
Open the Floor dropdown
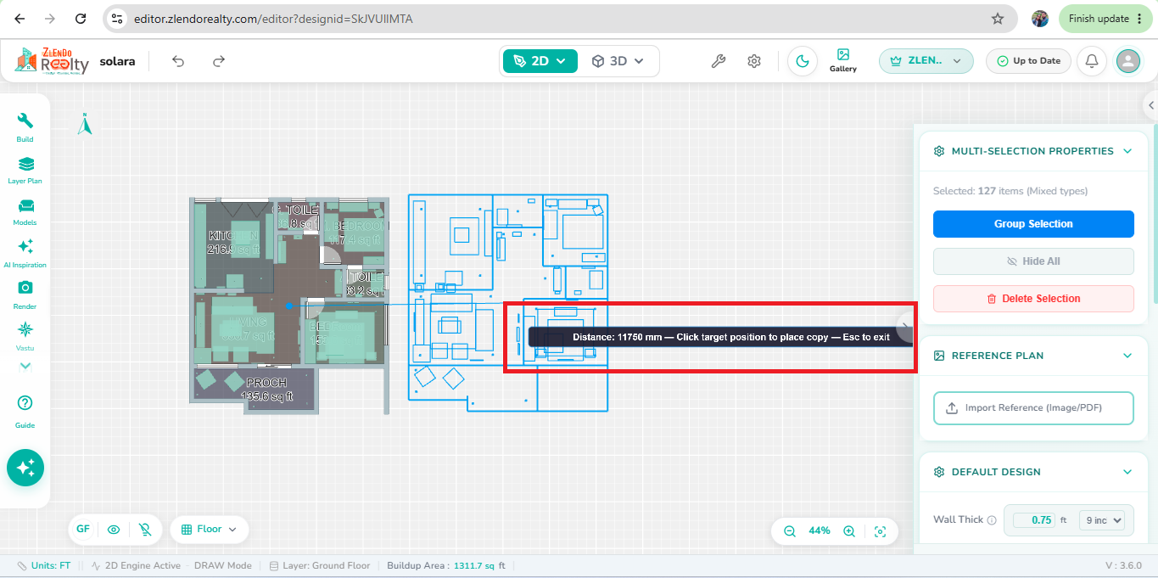pyautogui.click(x=210, y=530)
